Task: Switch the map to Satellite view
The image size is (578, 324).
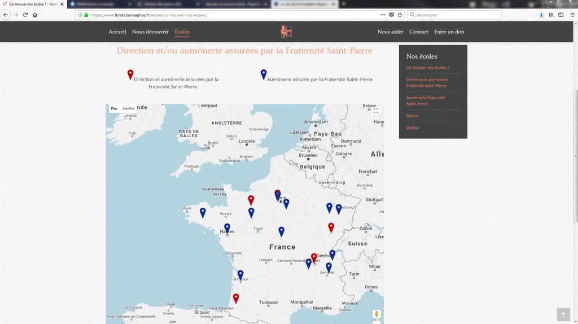Action: [129, 108]
